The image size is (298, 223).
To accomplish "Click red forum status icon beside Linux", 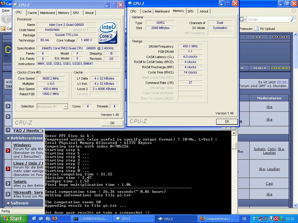I will coord(8,169).
